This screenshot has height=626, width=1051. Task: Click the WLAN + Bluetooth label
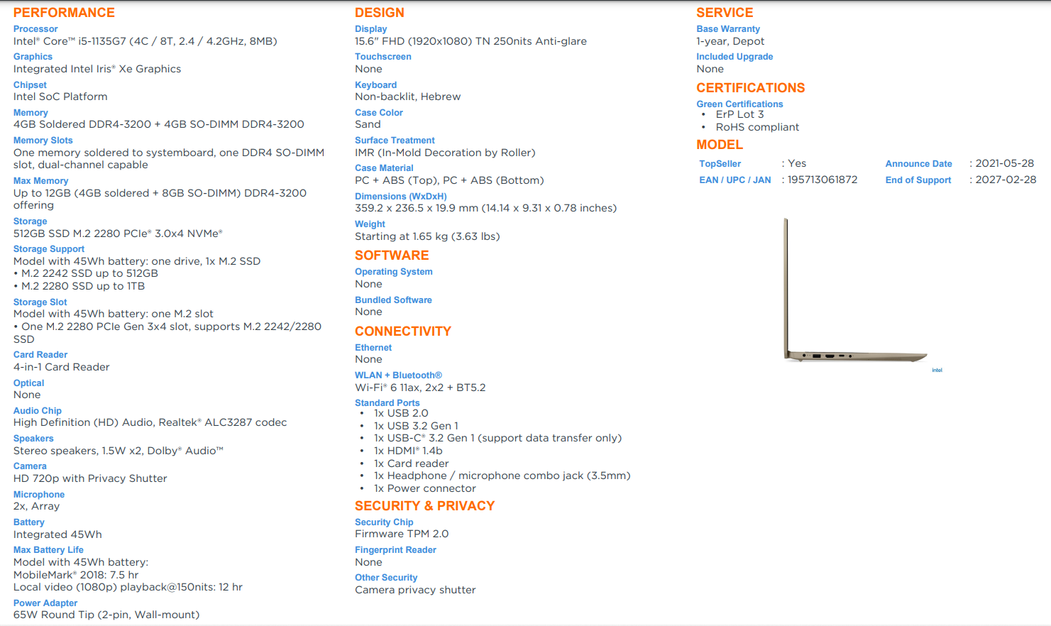398,375
